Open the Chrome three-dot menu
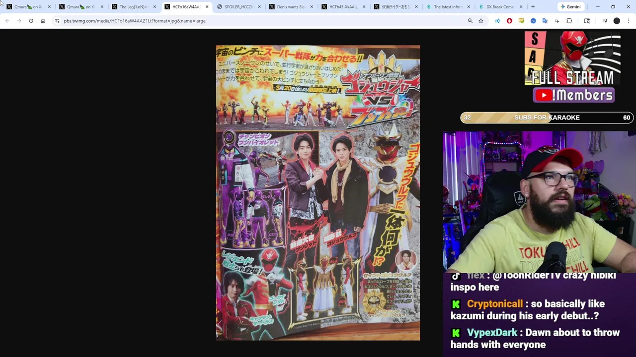The height and width of the screenshot is (357, 636). [629, 21]
